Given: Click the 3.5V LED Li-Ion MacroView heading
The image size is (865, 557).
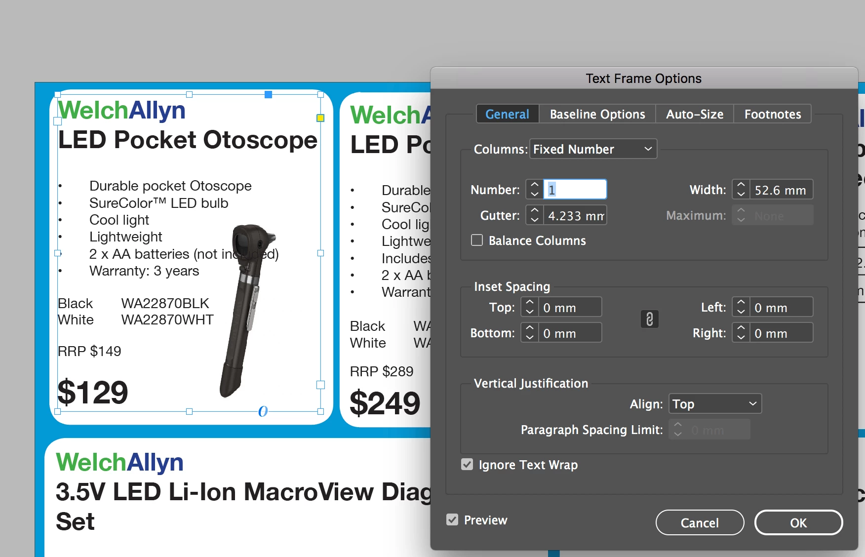Looking at the screenshot, I should tap(244, 507).
